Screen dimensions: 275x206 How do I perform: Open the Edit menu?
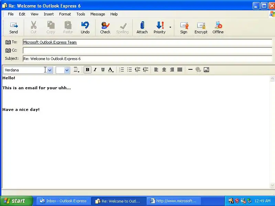[x=22, y=14]
